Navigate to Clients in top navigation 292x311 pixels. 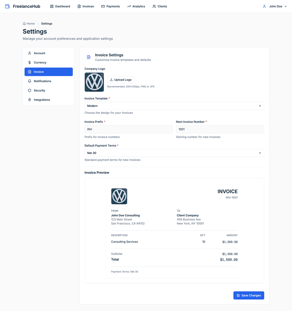point(160,6)
